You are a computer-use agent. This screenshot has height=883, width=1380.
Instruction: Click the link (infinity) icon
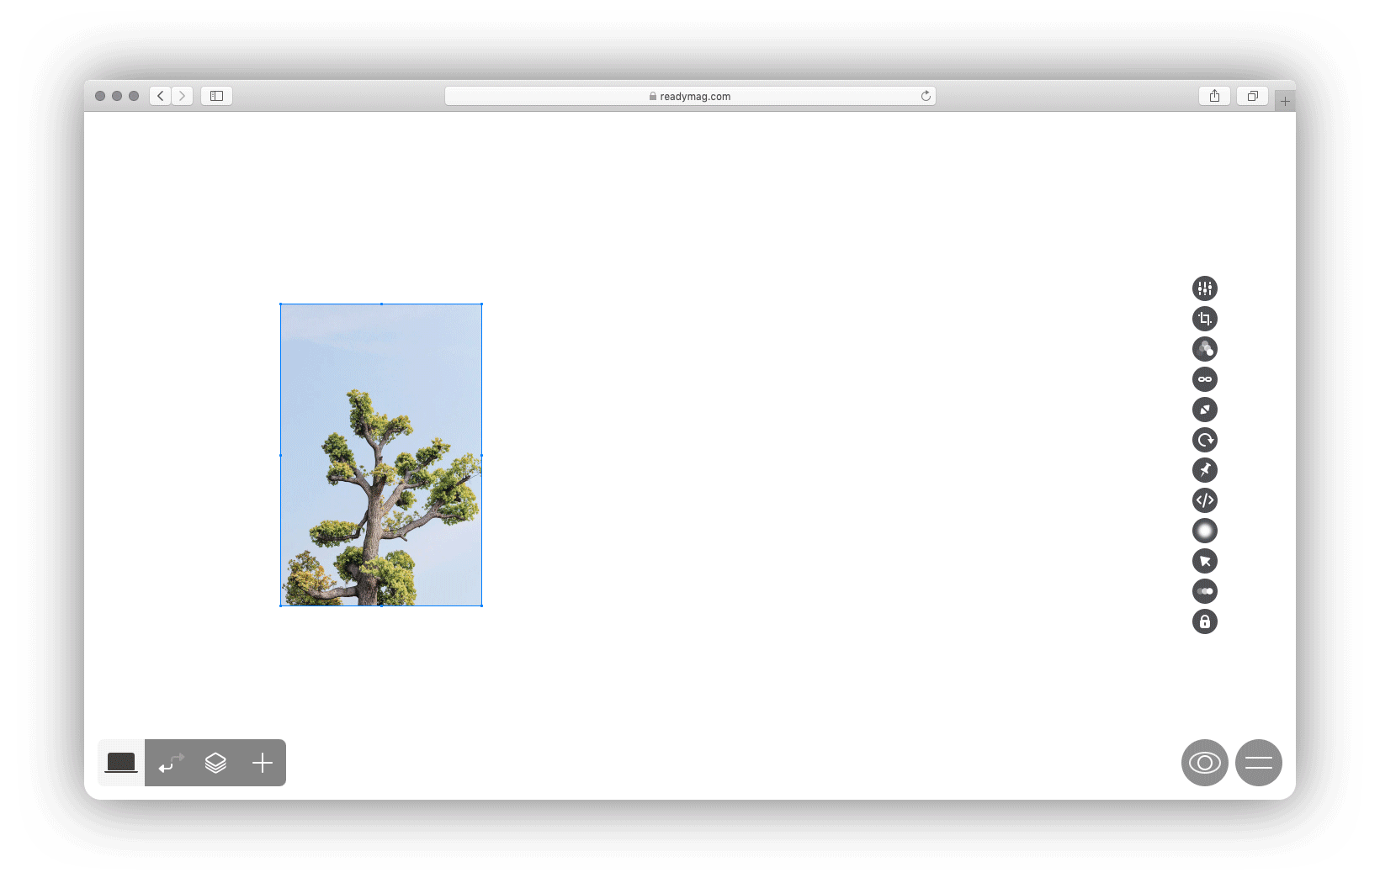(x=1205, y=379)
